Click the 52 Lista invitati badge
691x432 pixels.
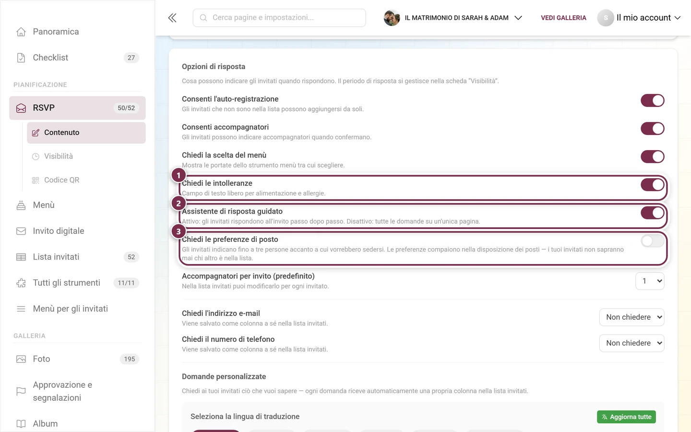131,257
